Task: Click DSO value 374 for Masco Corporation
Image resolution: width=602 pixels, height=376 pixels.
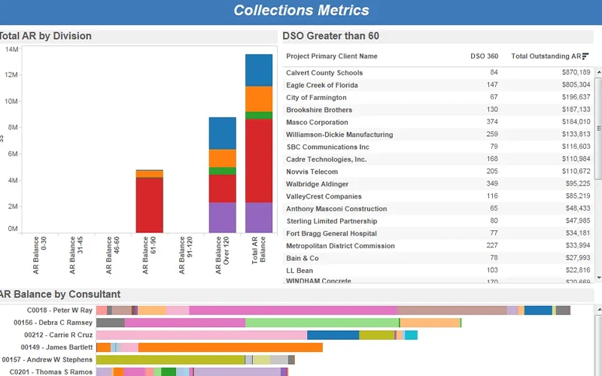Action: [x=492, y=122]
